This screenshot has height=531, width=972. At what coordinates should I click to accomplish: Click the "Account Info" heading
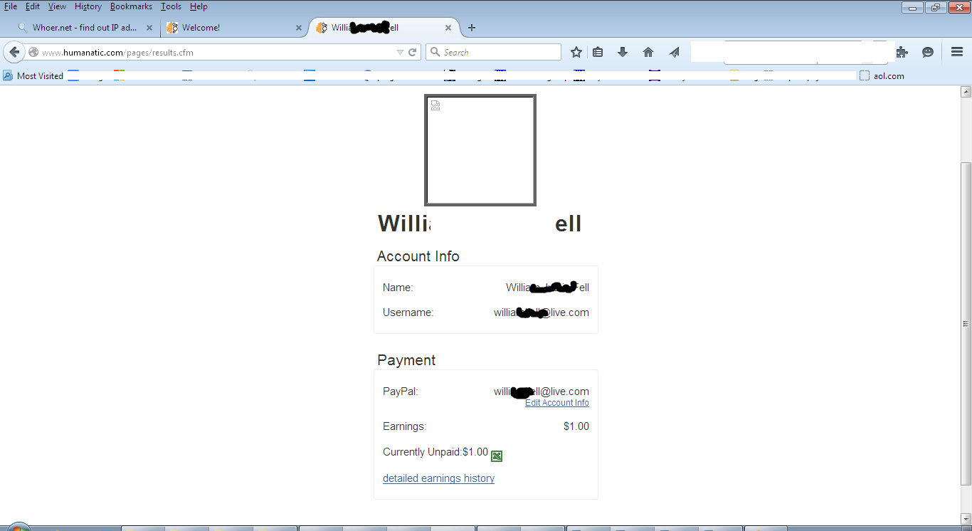coord(418,256)
